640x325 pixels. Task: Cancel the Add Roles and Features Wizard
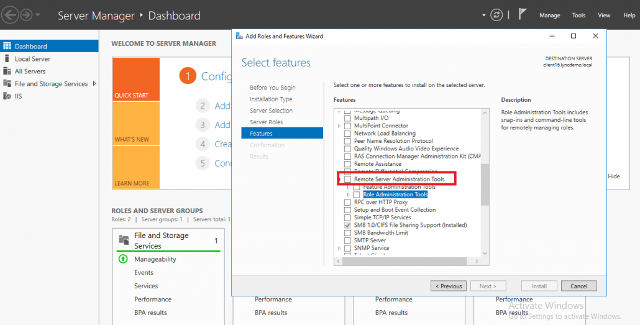click(578, 286)
